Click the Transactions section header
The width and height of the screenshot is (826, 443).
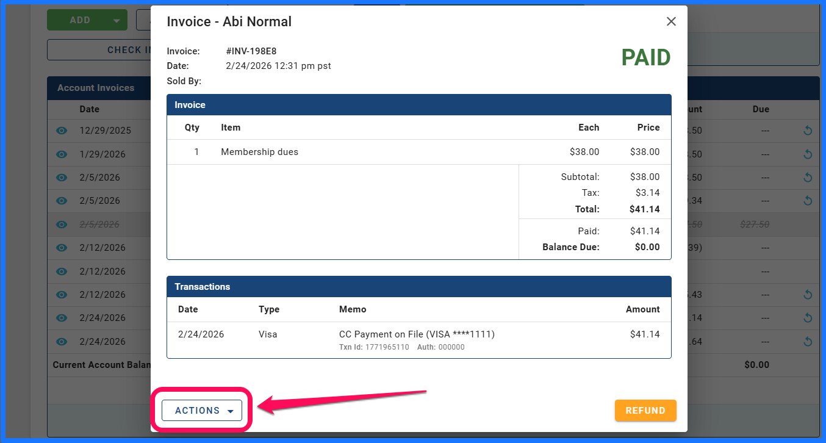418,287
